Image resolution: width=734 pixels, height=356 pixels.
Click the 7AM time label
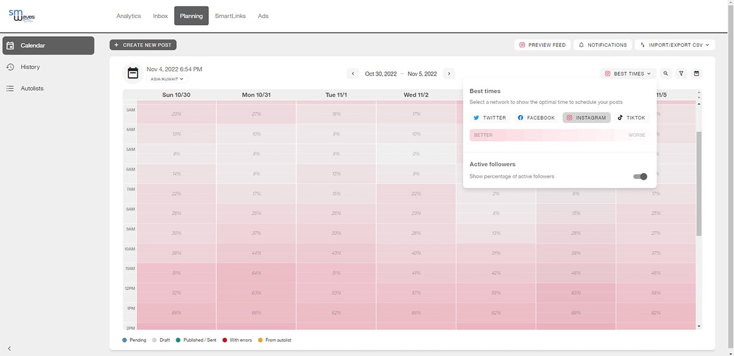pyautogui.click(x=130, y=189)
